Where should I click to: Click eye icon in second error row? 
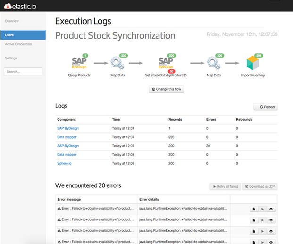(271, 220)
